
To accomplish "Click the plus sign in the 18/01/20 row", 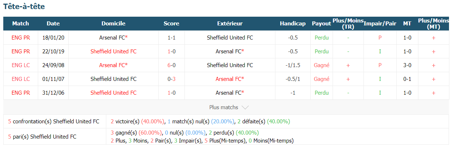I will coord(433,37).
